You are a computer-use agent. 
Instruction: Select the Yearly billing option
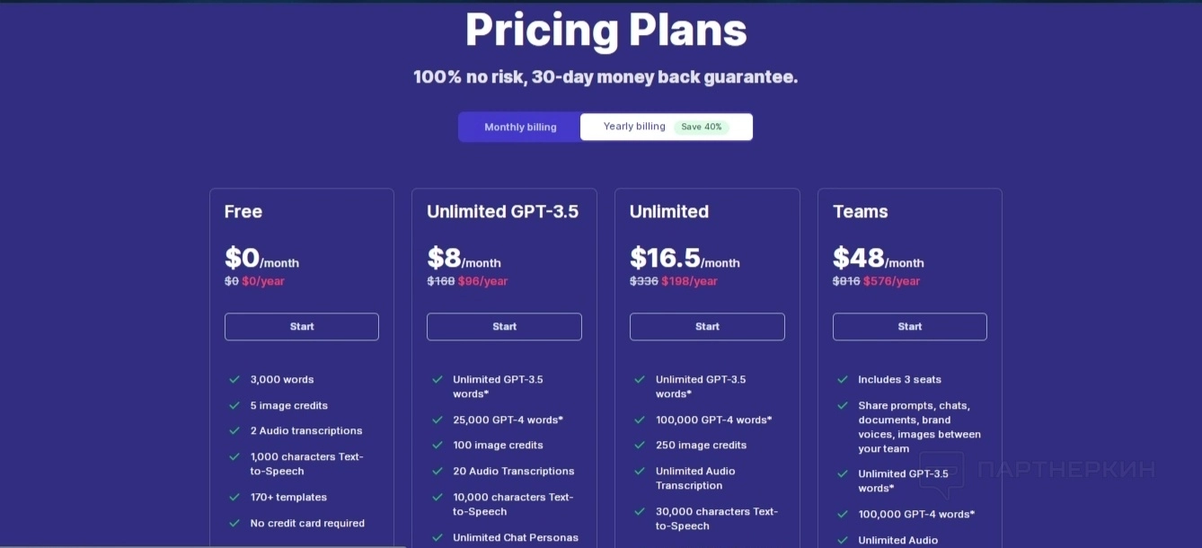click(634, 127)
